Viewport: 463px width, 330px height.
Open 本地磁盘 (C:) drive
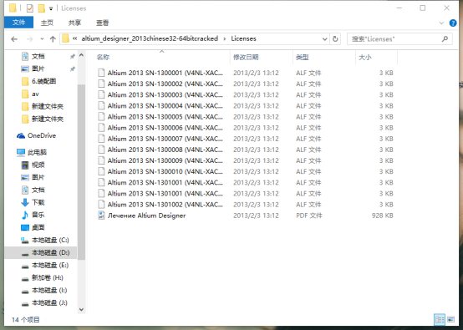[x=50, y=241]
